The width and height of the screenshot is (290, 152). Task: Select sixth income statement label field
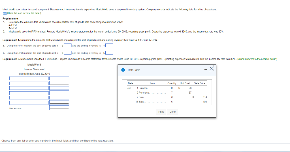29,103
